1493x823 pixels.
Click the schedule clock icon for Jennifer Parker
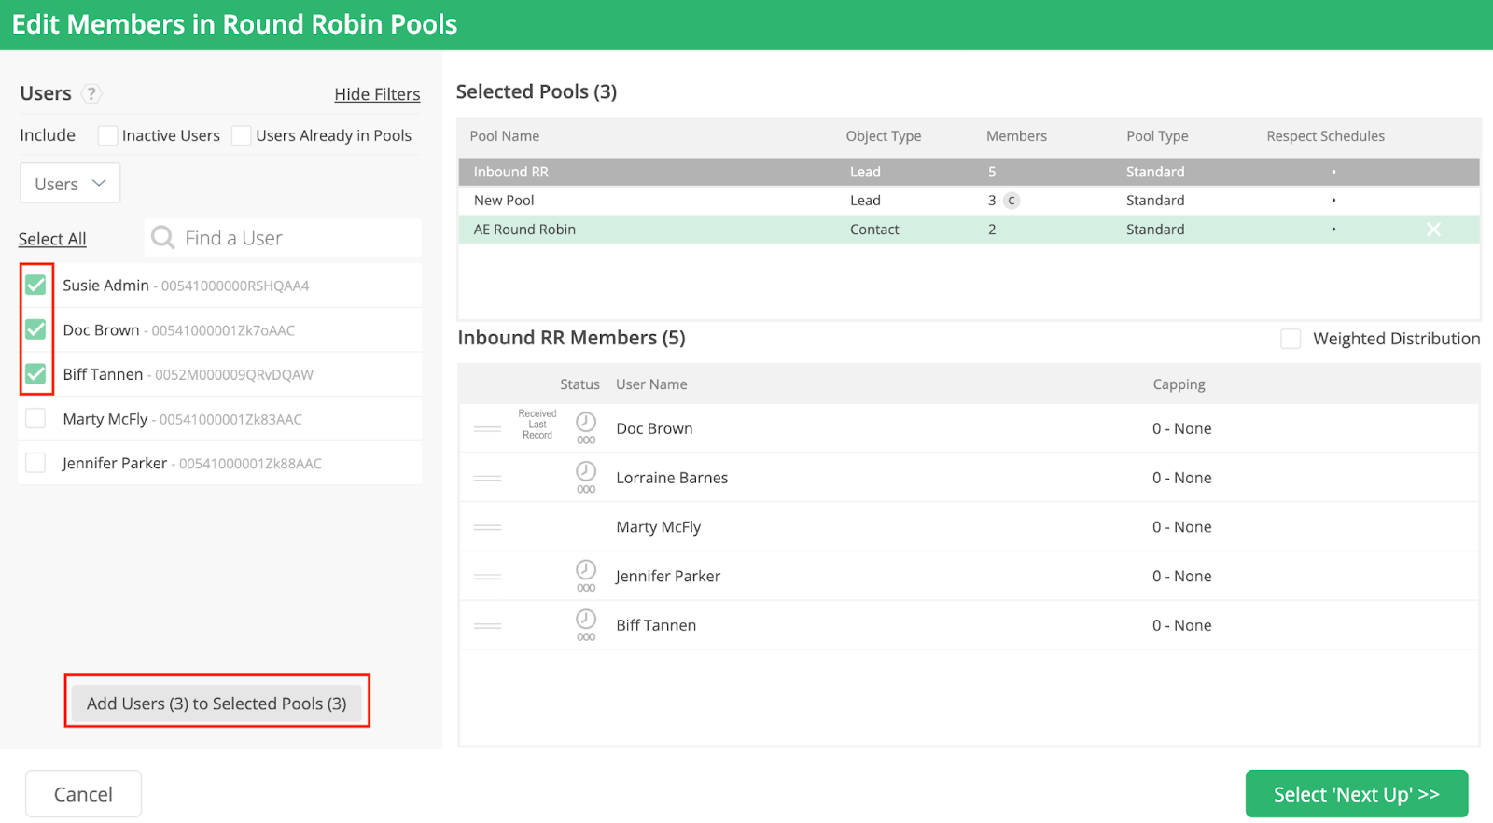(x=586, y=570)
